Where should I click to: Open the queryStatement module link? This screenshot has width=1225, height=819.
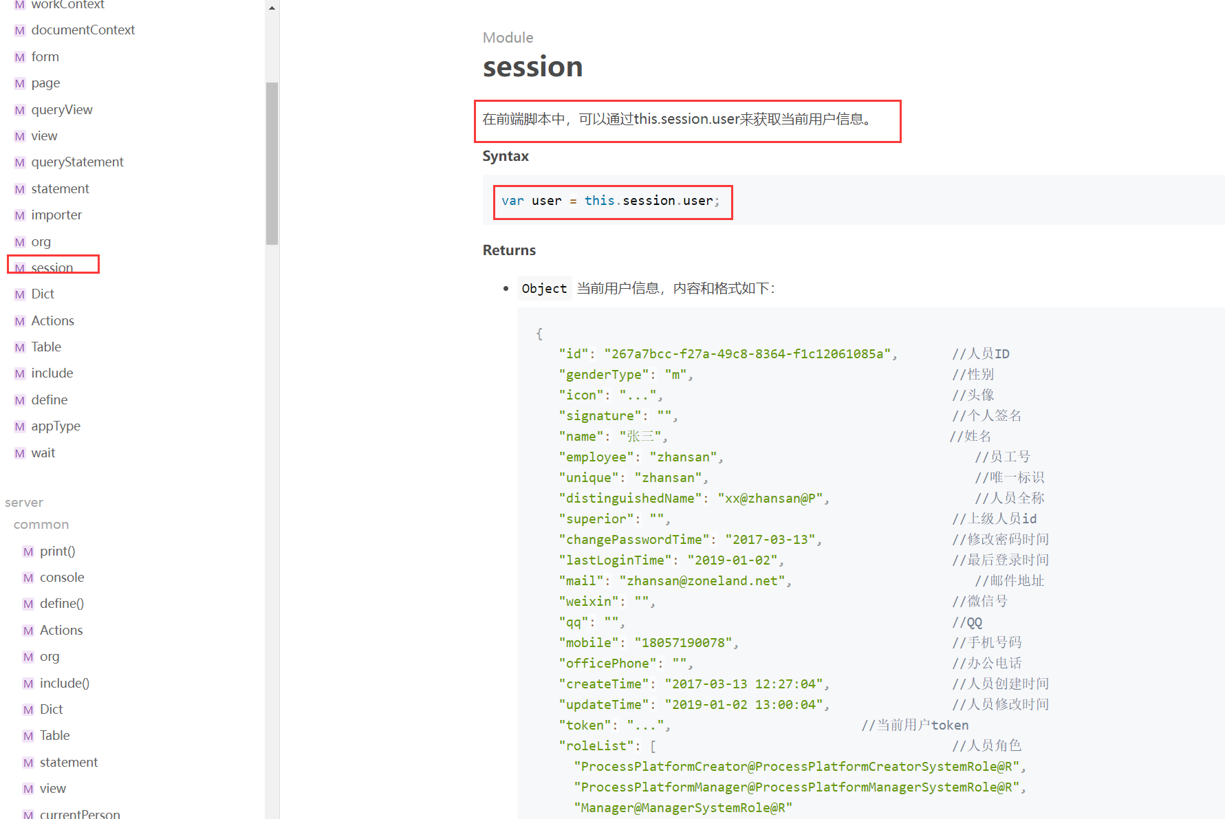77,162
